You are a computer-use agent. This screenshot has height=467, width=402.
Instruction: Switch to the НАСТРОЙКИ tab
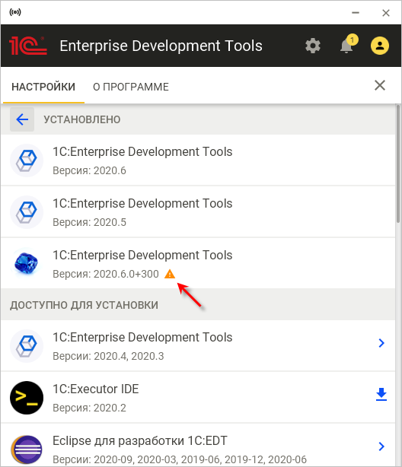point(43,87)
